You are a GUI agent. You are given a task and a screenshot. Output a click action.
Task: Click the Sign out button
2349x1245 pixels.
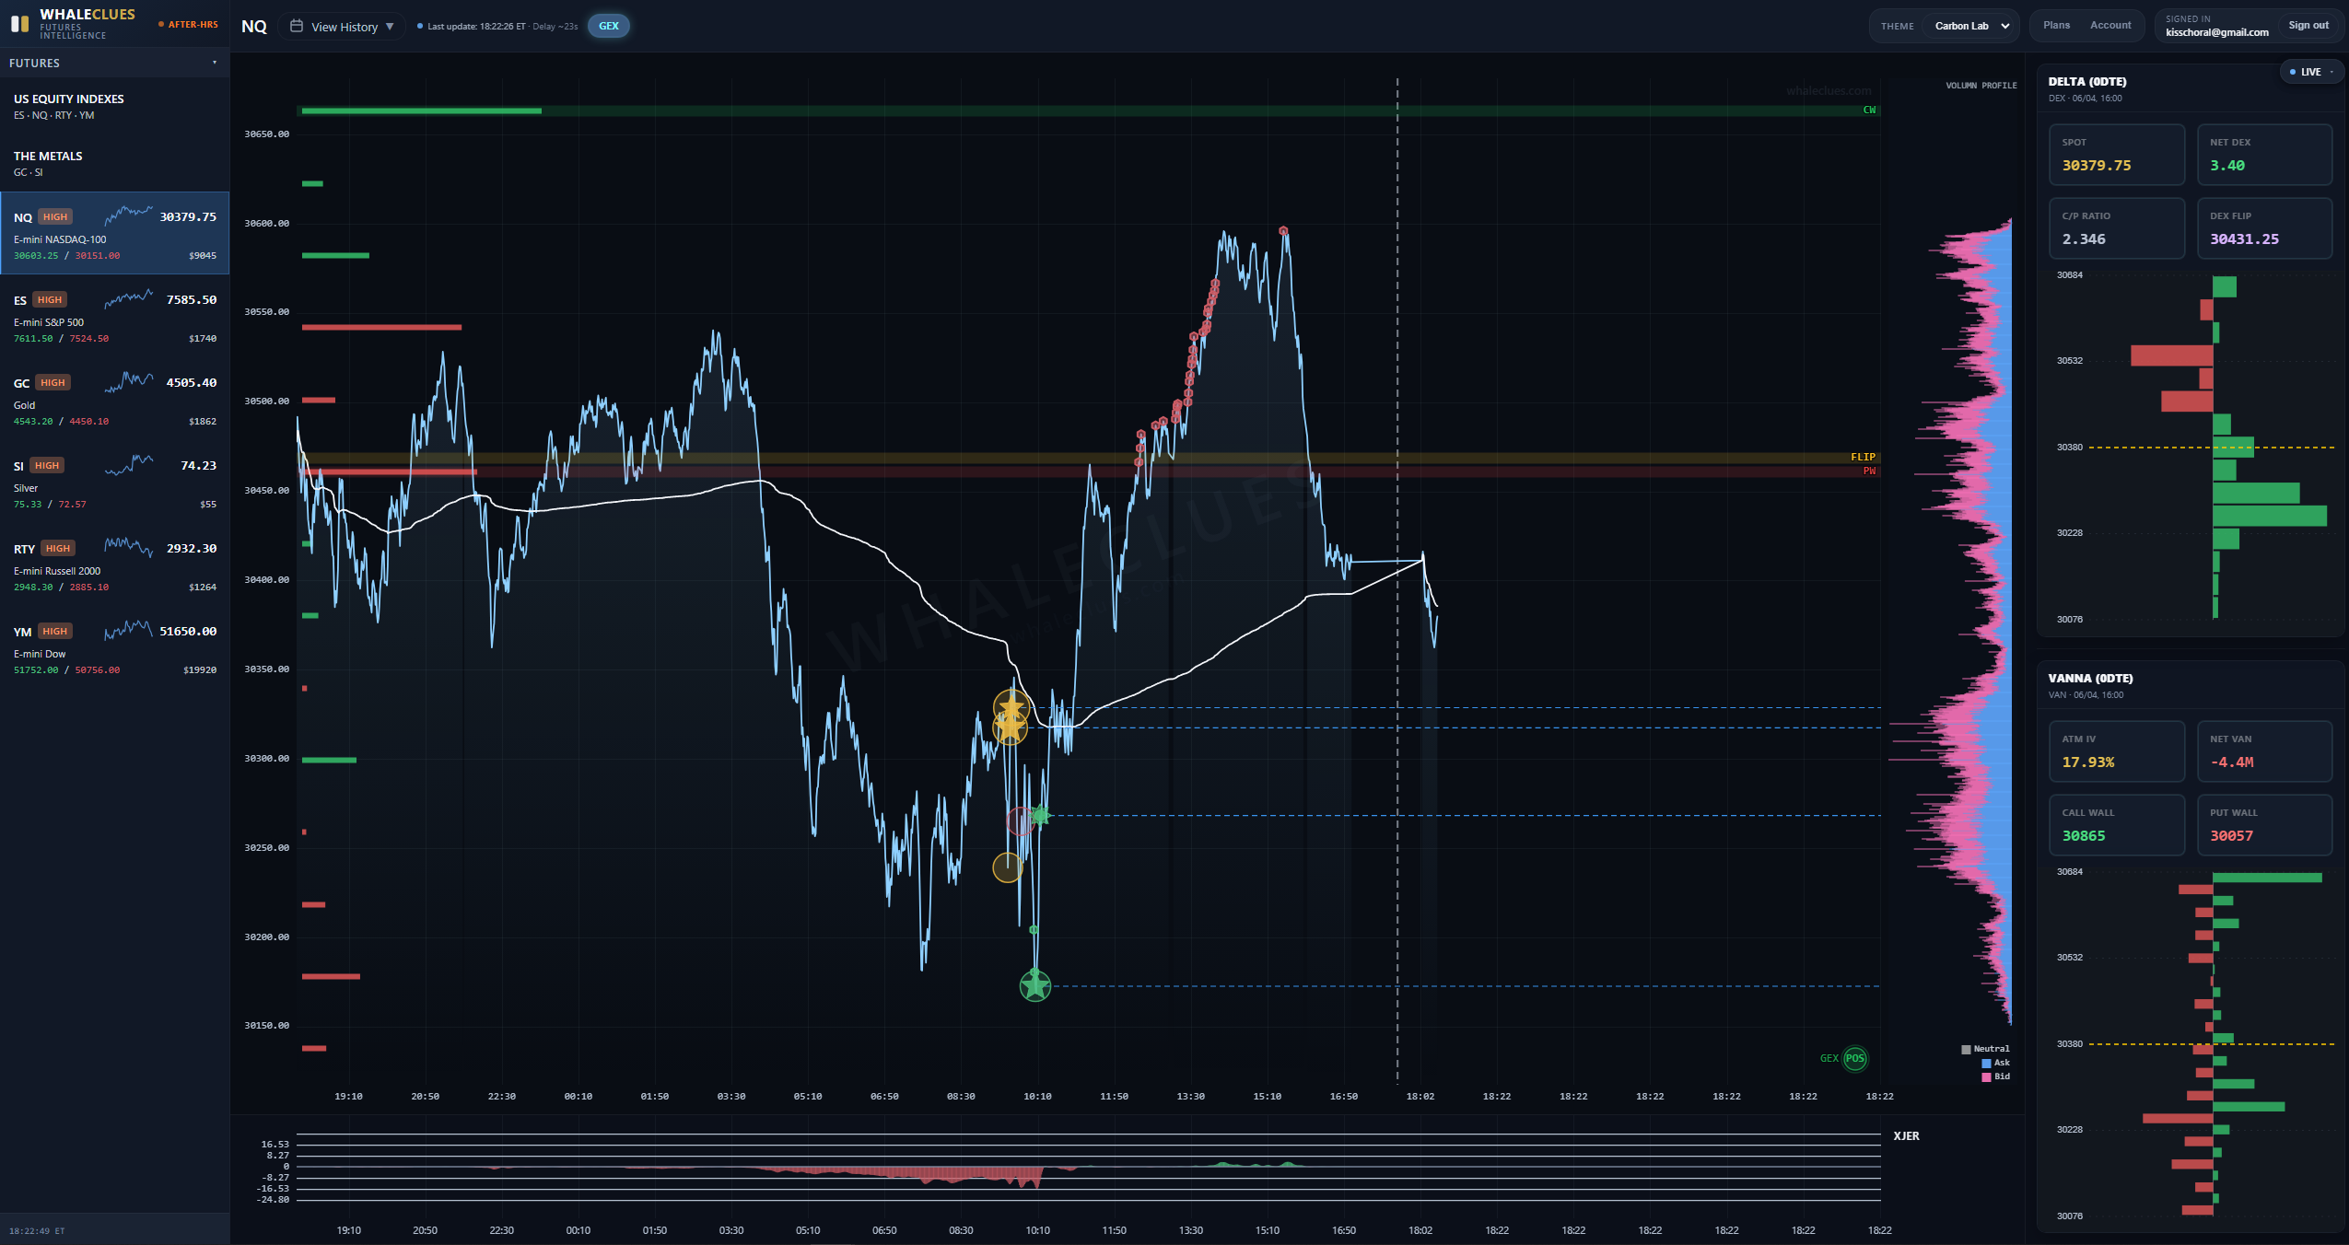(x=2308, y=25)
